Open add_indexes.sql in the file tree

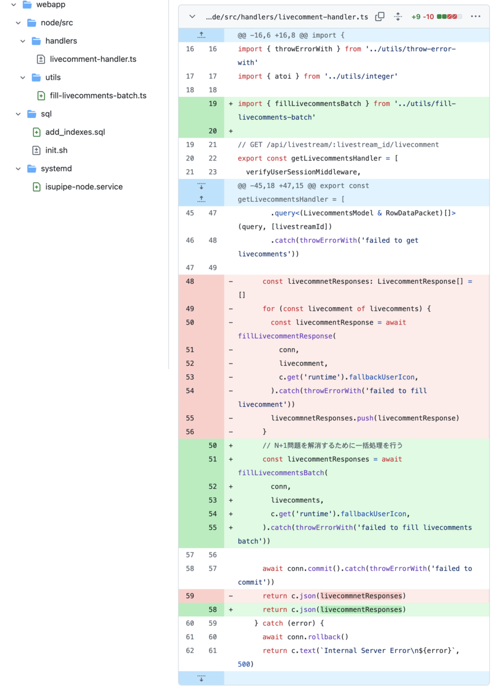tap(75, 132)
